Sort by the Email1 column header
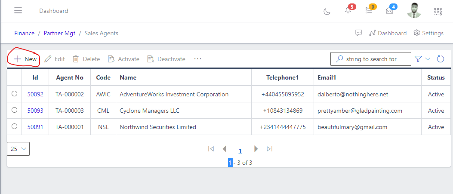Viewport: 453px width, 194px height. click(367, 77)
